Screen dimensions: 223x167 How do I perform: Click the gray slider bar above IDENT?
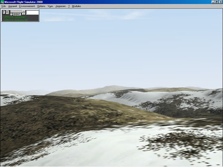16,11
